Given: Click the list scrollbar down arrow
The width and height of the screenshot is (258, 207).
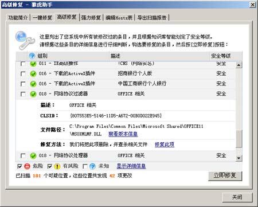Looking at the screenshot, I should click(239, 158).
